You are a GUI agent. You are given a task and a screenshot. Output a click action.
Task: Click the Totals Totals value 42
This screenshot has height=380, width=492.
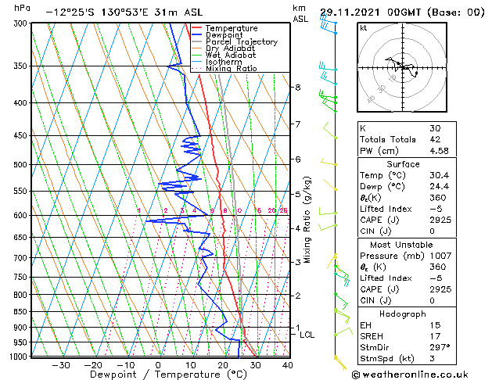[435, 139]
